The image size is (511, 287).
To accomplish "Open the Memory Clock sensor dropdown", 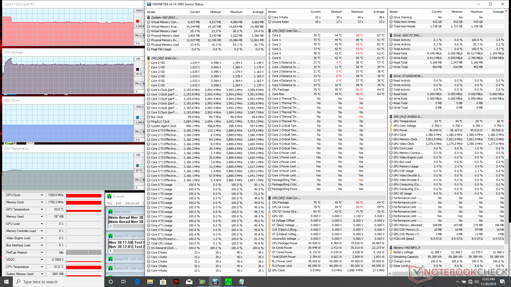I will click(42, 202).
